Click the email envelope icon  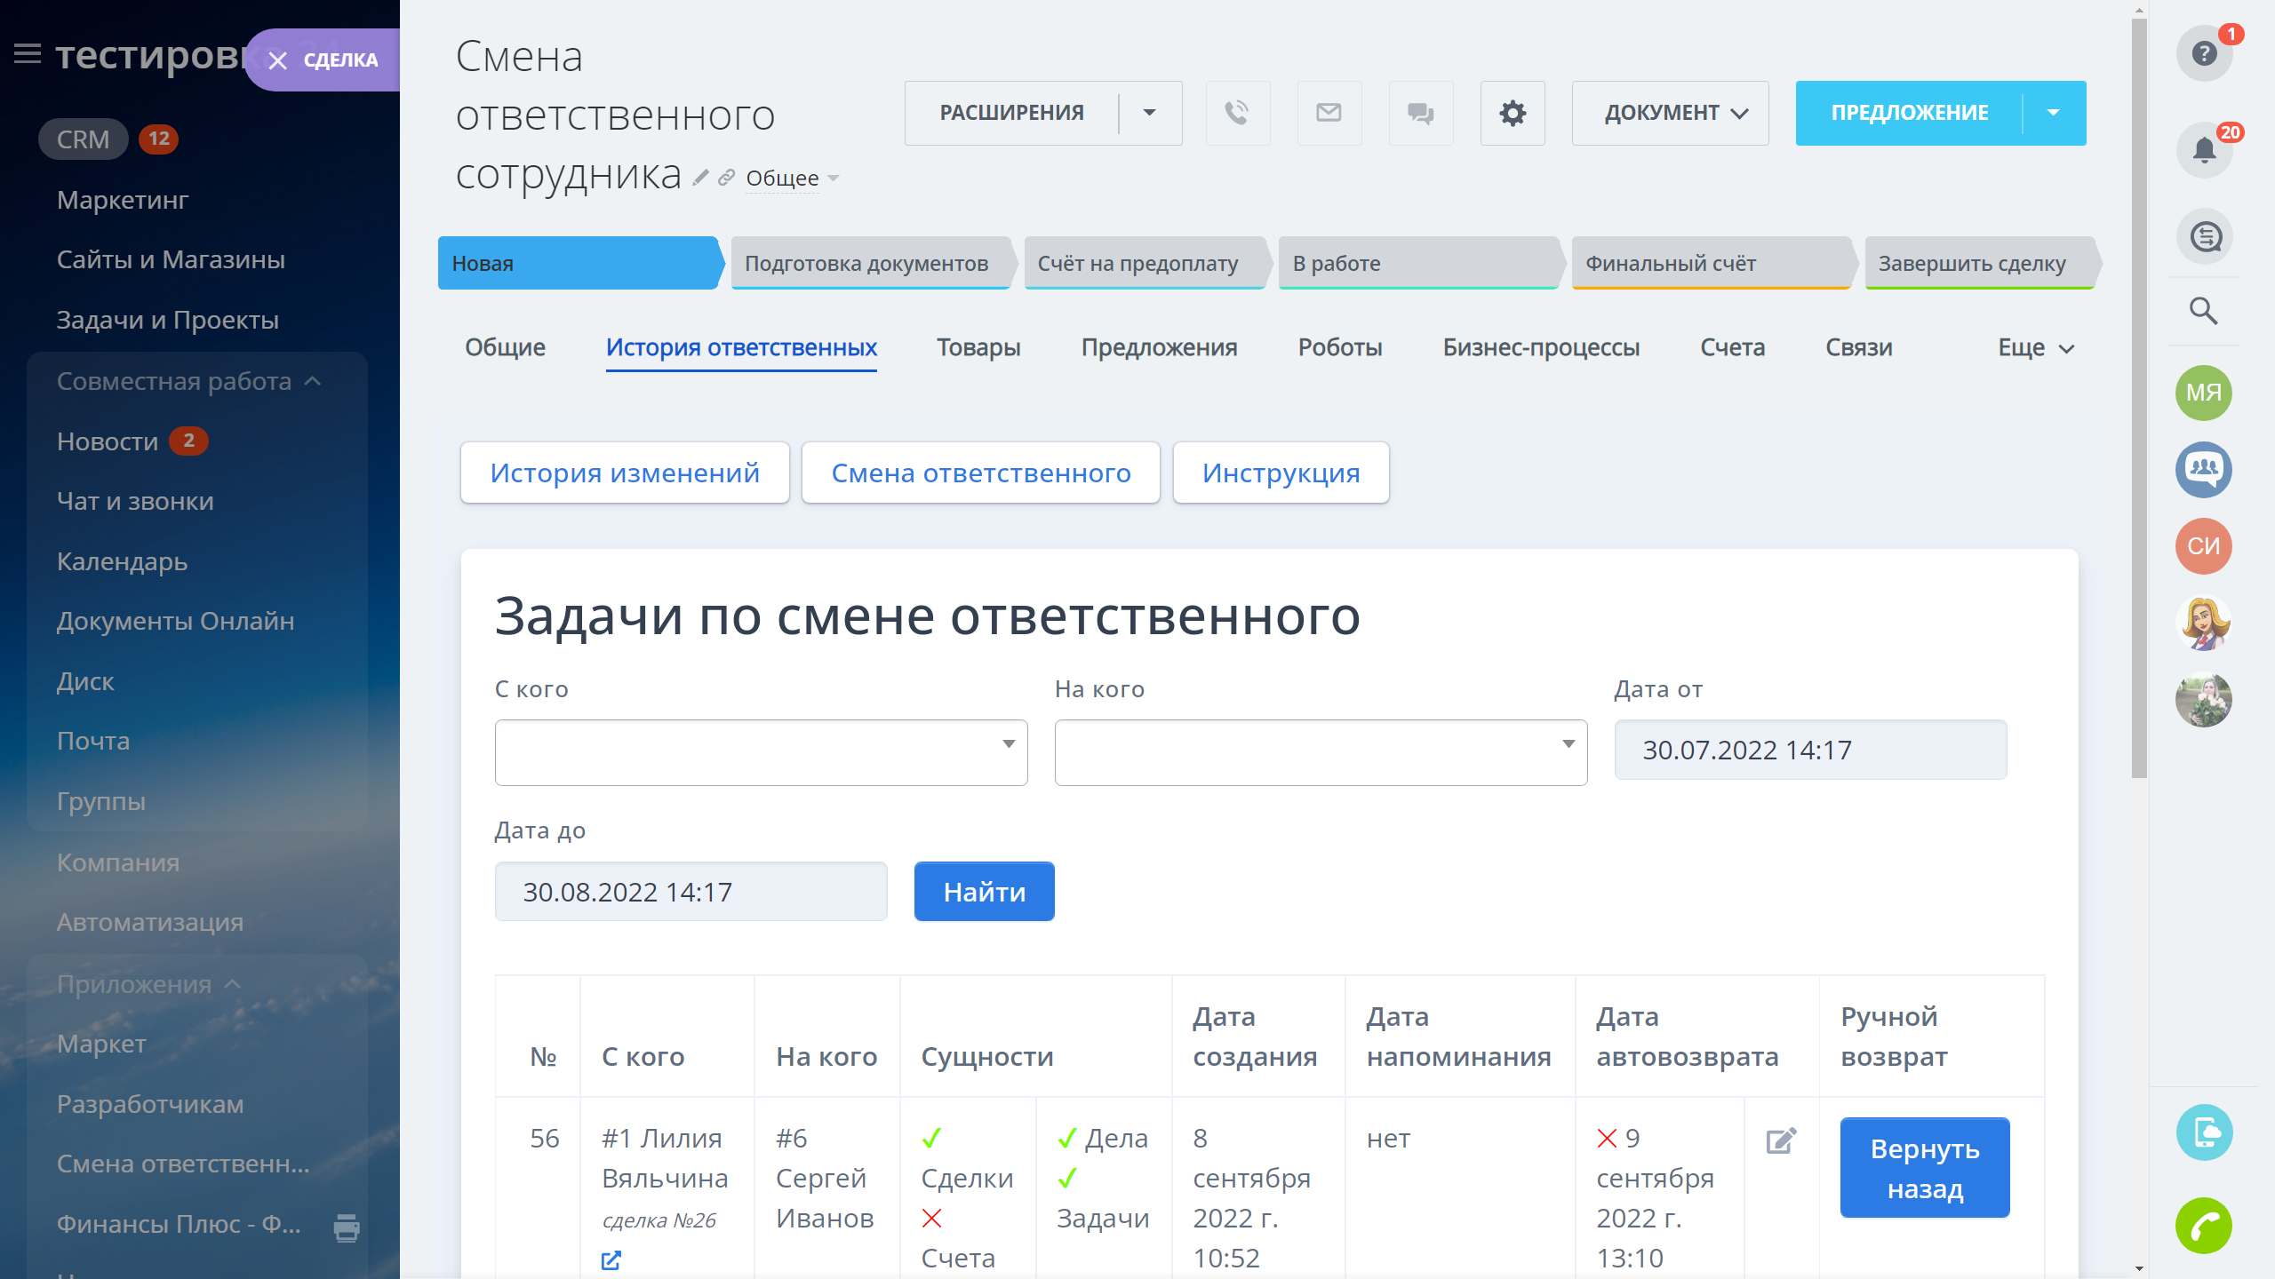coord(1329,113)
